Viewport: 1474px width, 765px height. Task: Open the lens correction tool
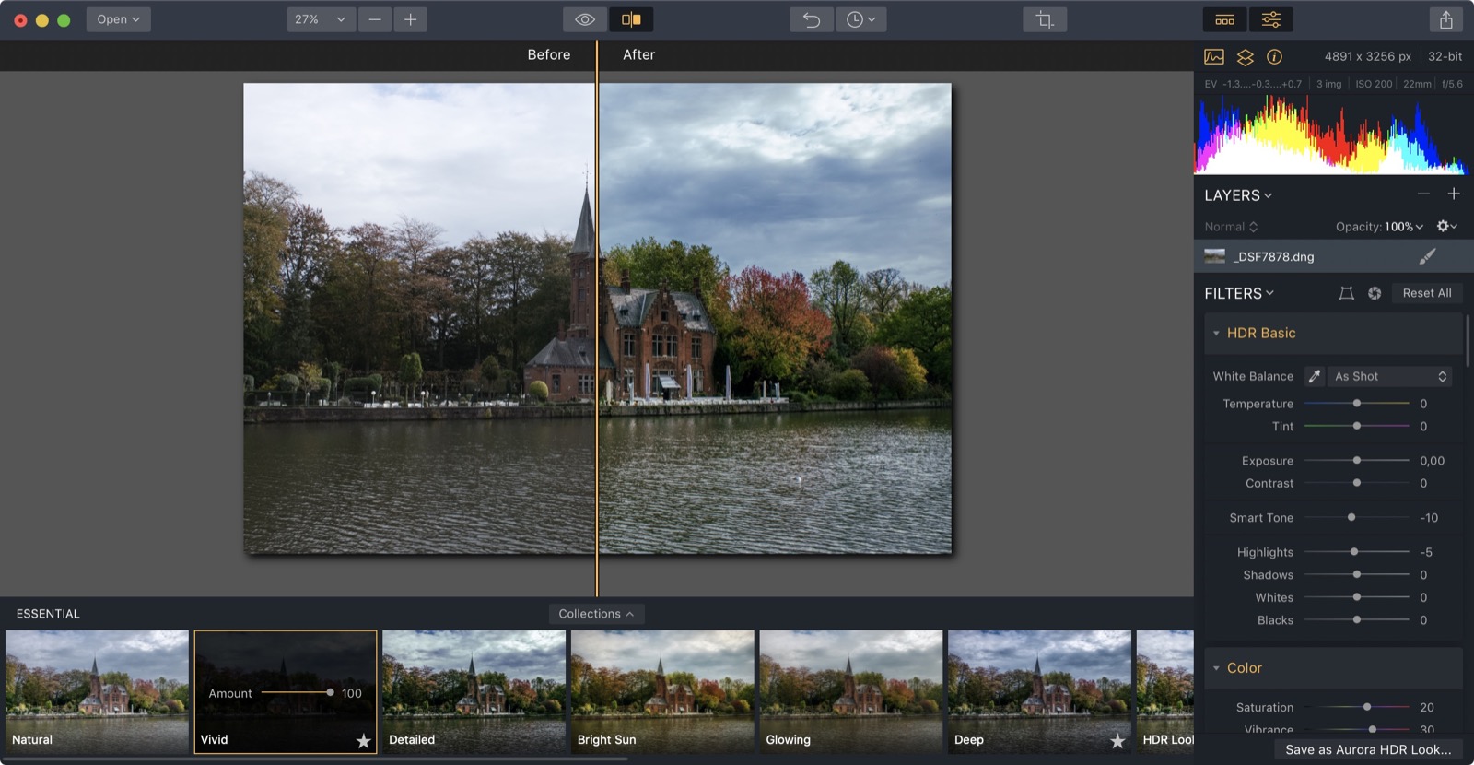[x=1346, y=293]
